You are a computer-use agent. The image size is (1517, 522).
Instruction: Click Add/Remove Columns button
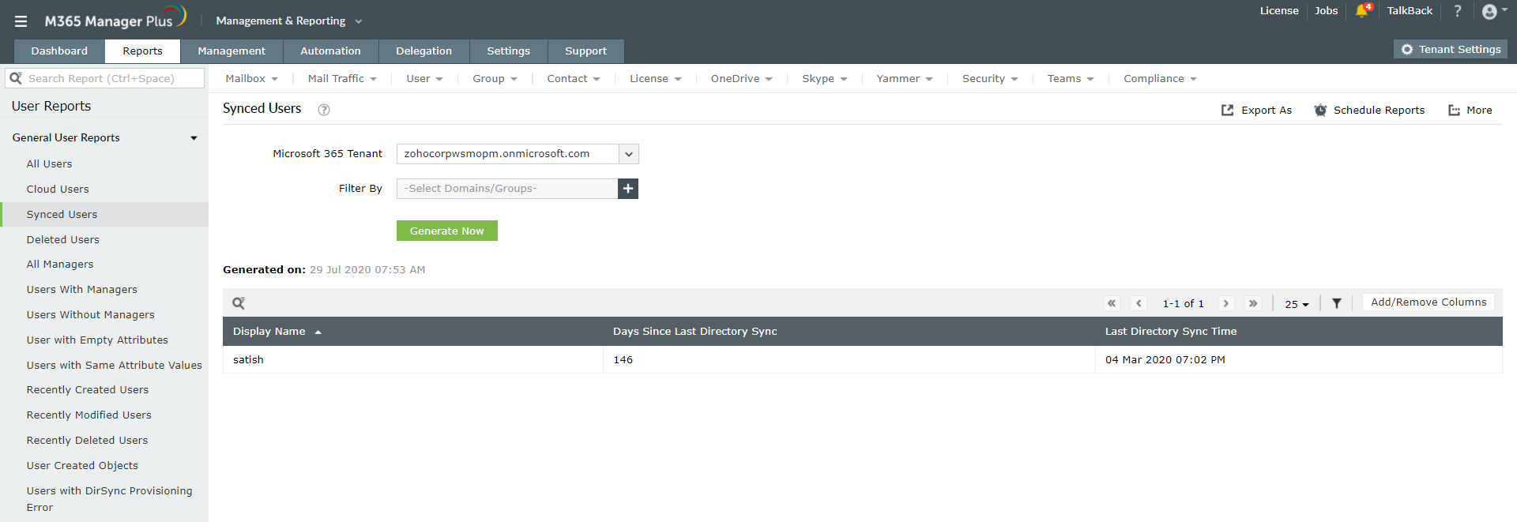1429,302
